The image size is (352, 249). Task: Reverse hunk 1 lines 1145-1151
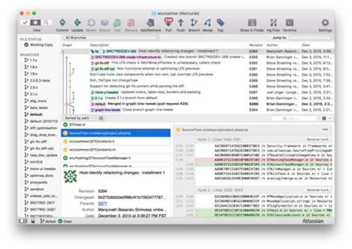[317, 140]
